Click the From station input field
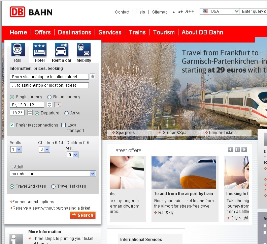 pos(49,77)
